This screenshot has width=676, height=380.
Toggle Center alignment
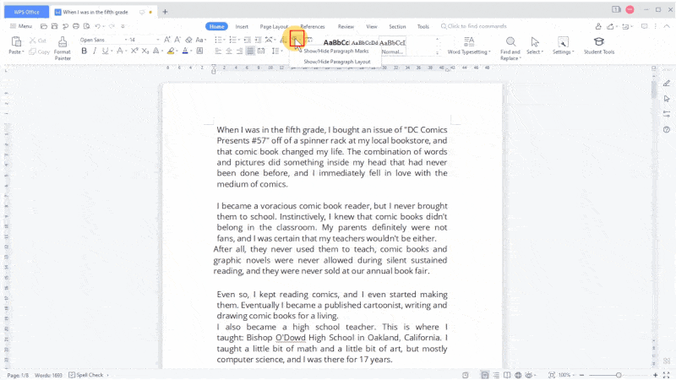(229, 51)
